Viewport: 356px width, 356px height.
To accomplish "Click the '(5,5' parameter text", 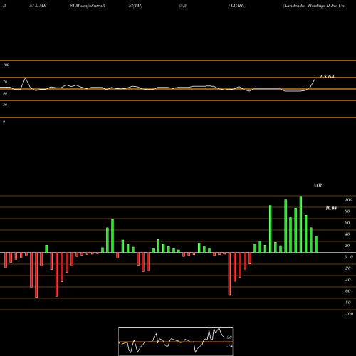I will point(183,6).
